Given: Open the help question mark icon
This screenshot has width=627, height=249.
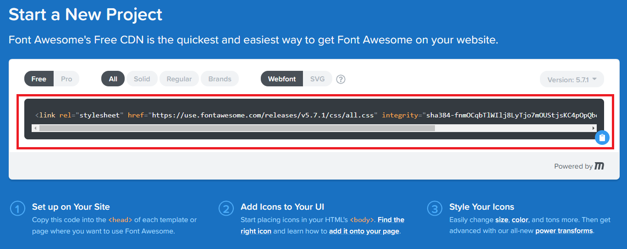Looking at the screenshot, I should (x=341, y=79).
